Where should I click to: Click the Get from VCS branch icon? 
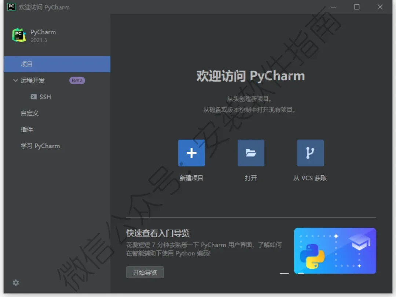[x=310, y=153]
